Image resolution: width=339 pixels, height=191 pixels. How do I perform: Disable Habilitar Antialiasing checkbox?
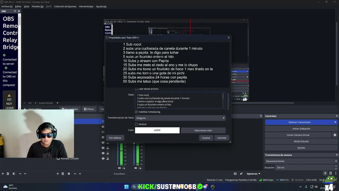(x=136, y=112)
